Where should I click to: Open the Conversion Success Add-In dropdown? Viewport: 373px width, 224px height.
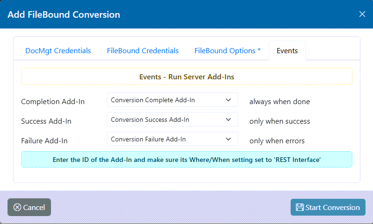pyautogui.click(x=172, y=120)
